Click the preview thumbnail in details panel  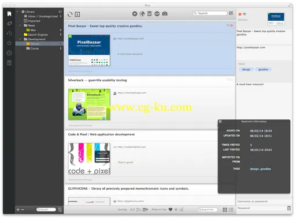tap(276, 19)
